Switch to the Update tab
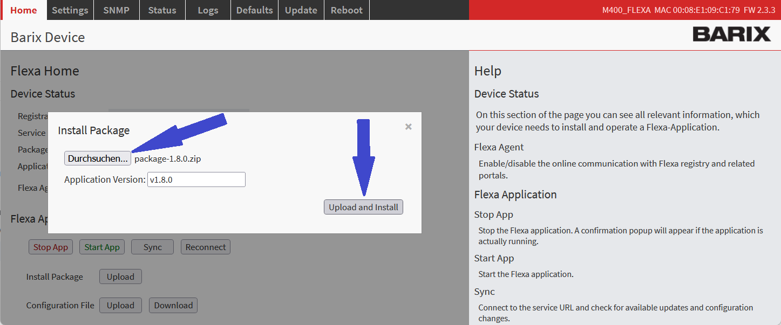The width and height of the screenshot is (781, 325). pyautogui.click(x=301, y=10)
